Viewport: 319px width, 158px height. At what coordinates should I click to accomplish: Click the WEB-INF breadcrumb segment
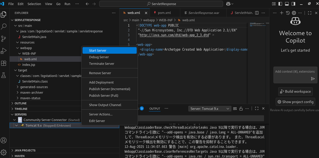pyautogui.click(x=166, y=20)
